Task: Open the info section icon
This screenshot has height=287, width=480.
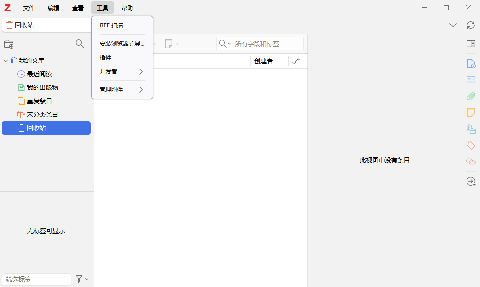Action: (471, 63)
